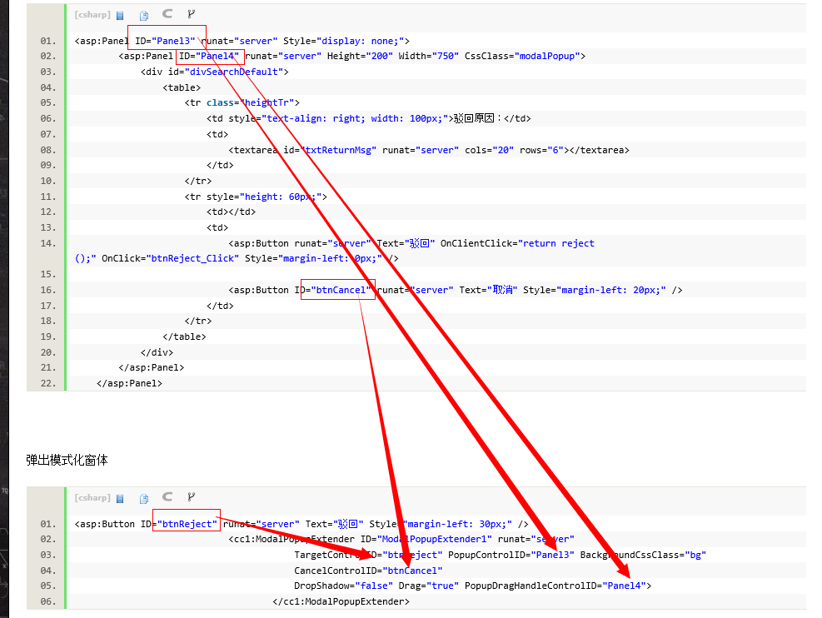Click fork icon in first code block toolbar
Screen dimensions: 822x618
[x=191, y=14]
